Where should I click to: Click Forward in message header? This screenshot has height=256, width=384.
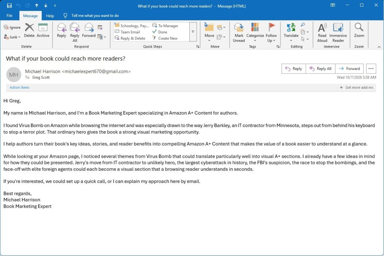click(349, 68)
